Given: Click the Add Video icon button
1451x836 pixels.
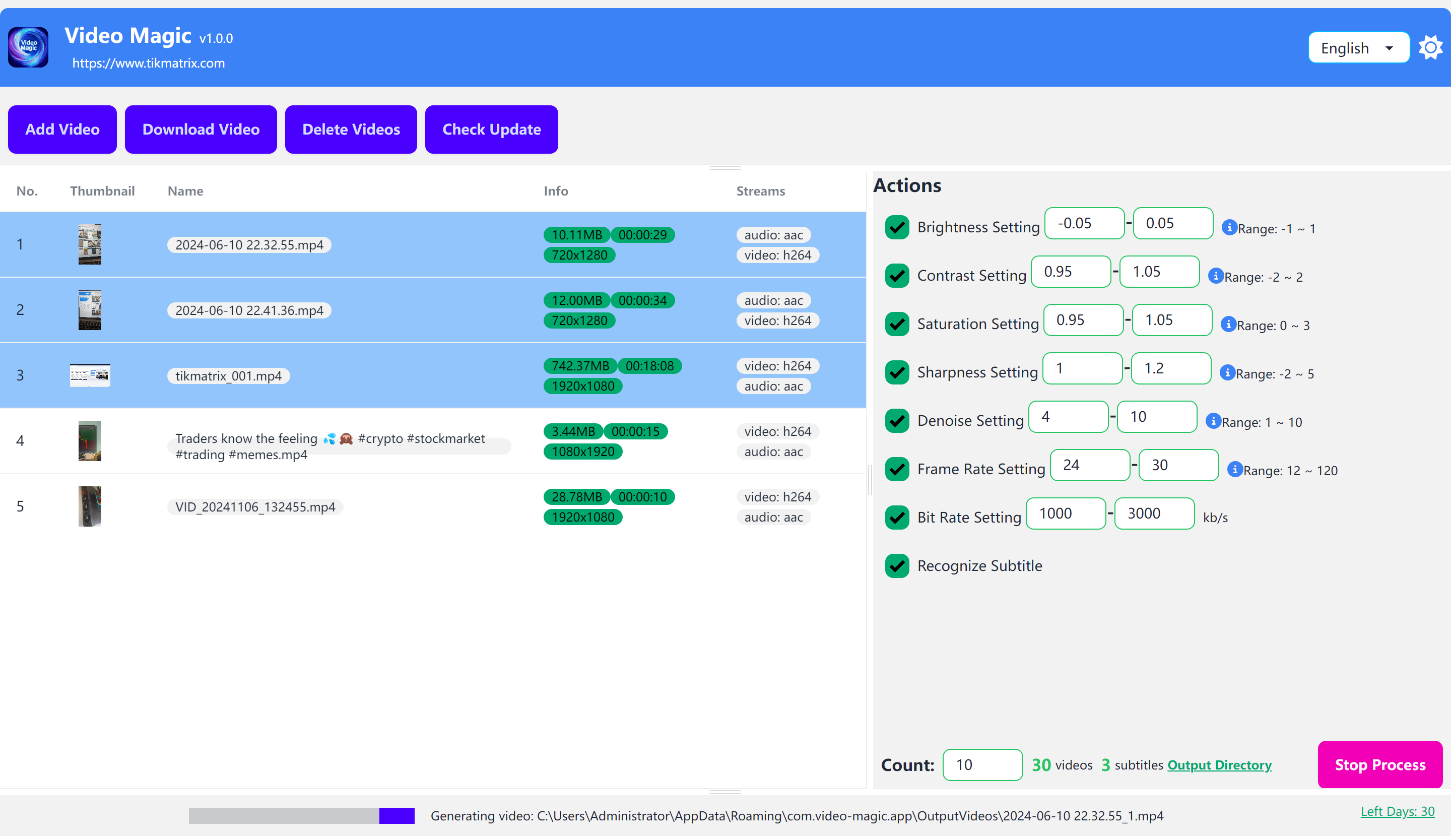Looking at the screenshot, I should point(62,130).
